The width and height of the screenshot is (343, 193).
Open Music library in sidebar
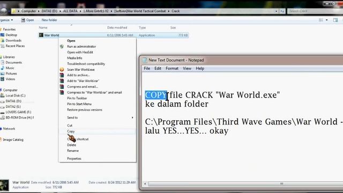[10, 68]
